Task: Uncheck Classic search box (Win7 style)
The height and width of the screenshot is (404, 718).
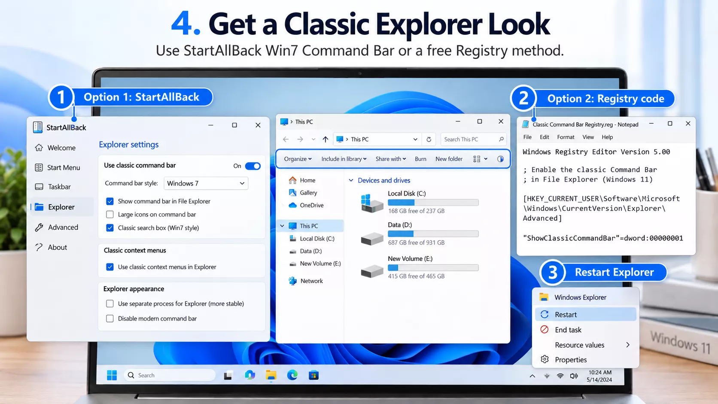Action: (x=110, y=228)
